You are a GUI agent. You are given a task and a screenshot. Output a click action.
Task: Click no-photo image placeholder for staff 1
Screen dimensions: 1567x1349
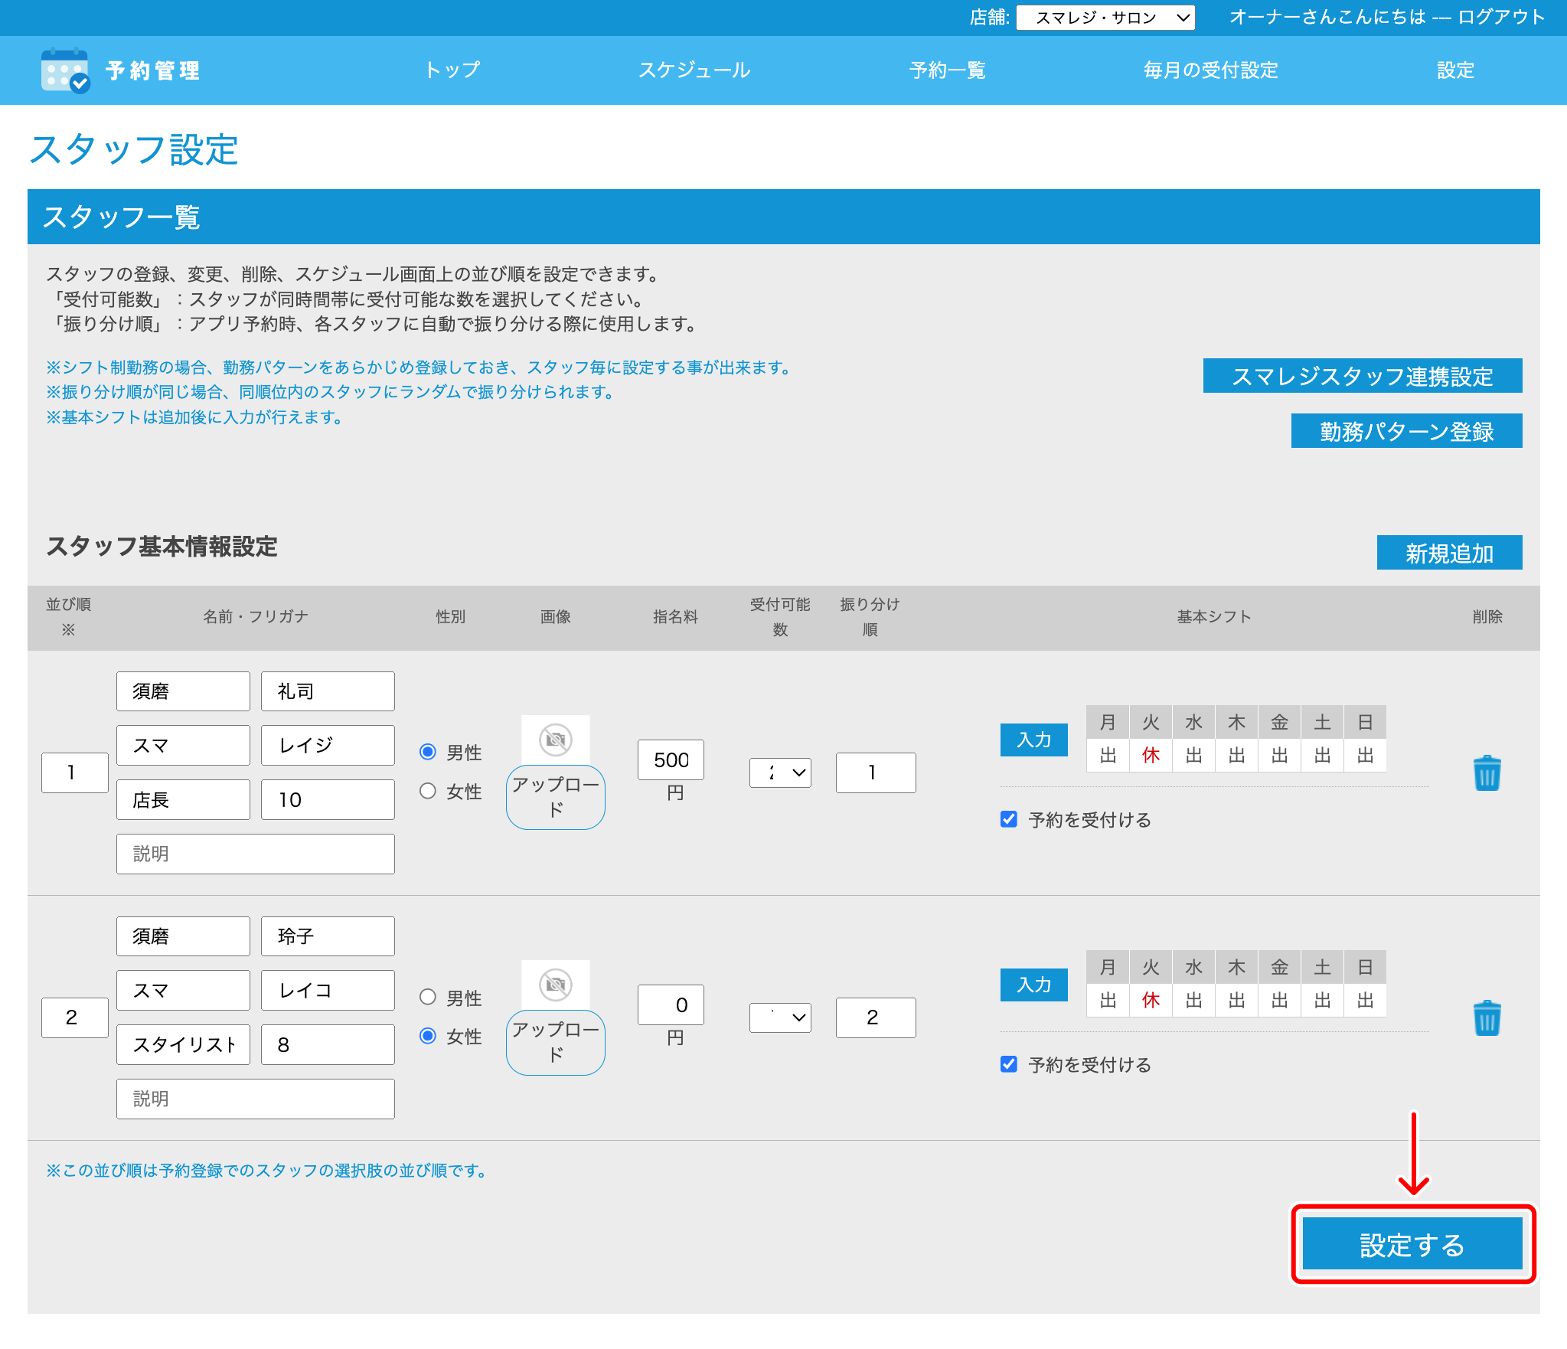pyautogui.click(x=556, y=740)
